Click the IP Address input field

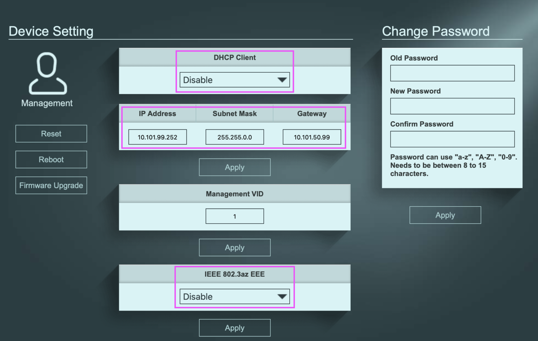click(x=157, y=137)
